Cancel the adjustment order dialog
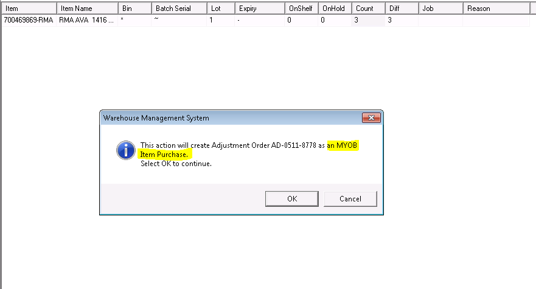Viewport: 536px width, 289px height. click(x=350, y=199)
